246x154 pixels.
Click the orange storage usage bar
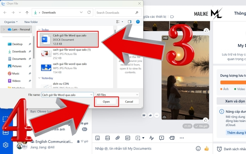233,83
